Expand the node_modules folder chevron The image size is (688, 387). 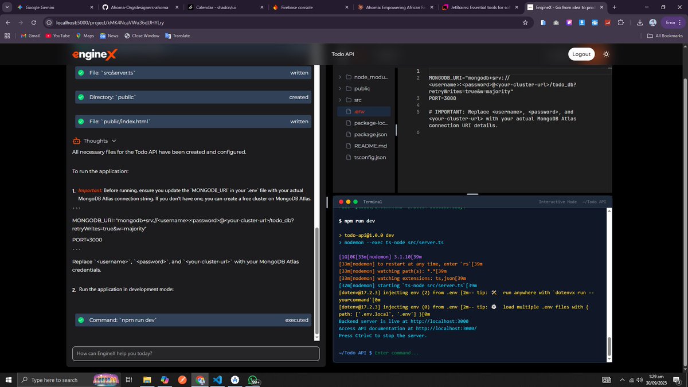[340, 77]
